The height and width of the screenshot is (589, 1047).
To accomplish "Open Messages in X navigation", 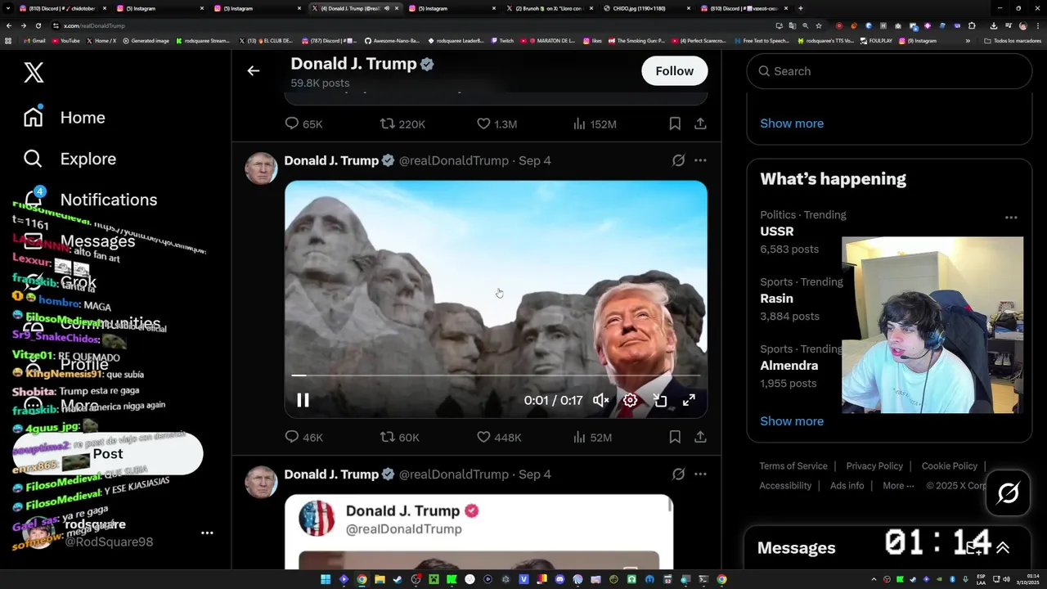I will click(x=79, y=241).
